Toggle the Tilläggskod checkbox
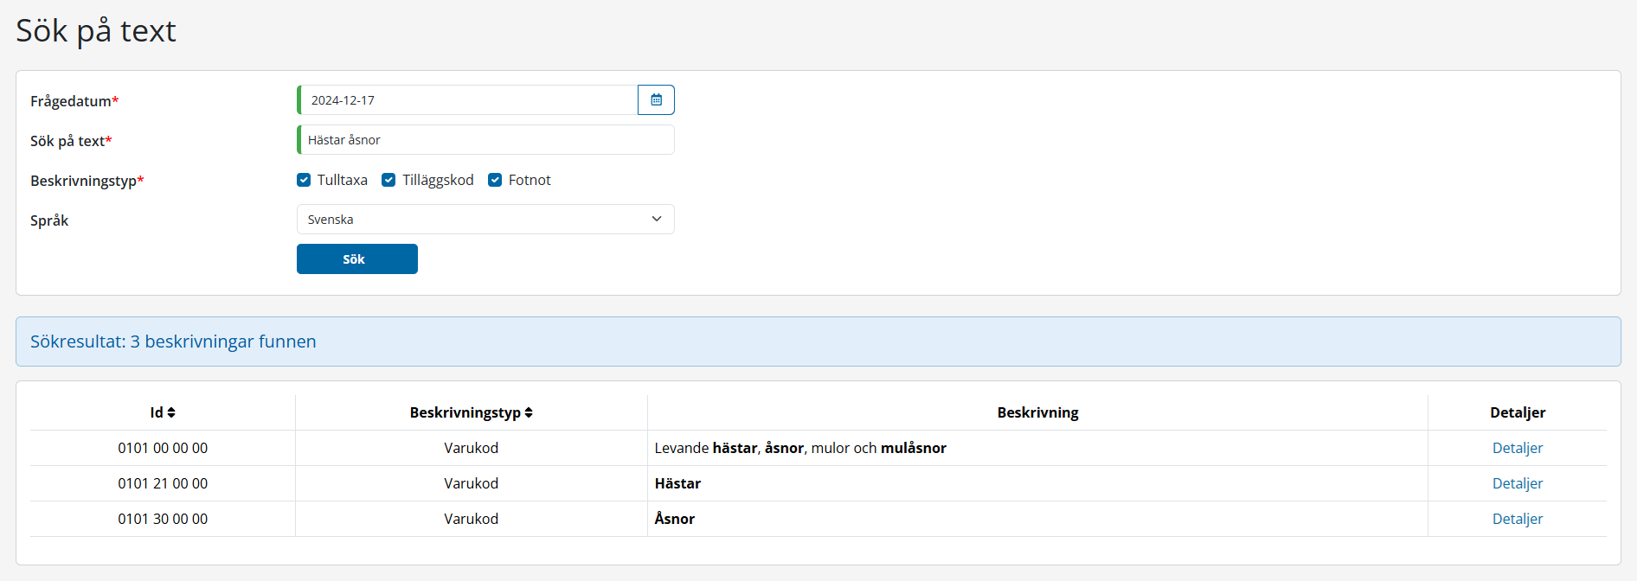1637x581 pixels. [388, 180]
